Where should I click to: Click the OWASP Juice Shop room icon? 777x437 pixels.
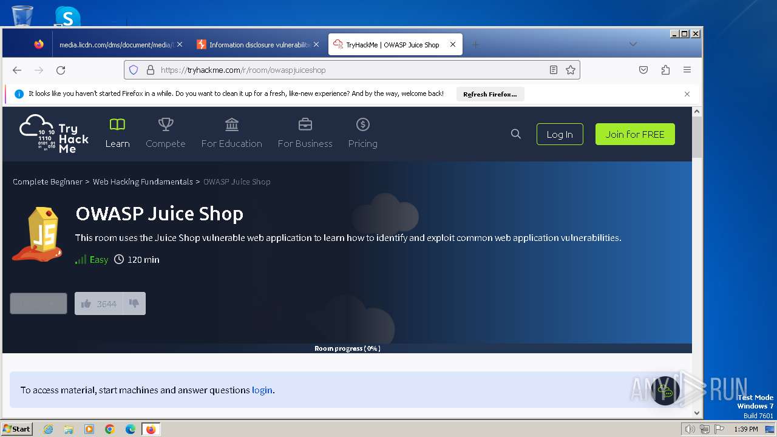tap(37, 234)
